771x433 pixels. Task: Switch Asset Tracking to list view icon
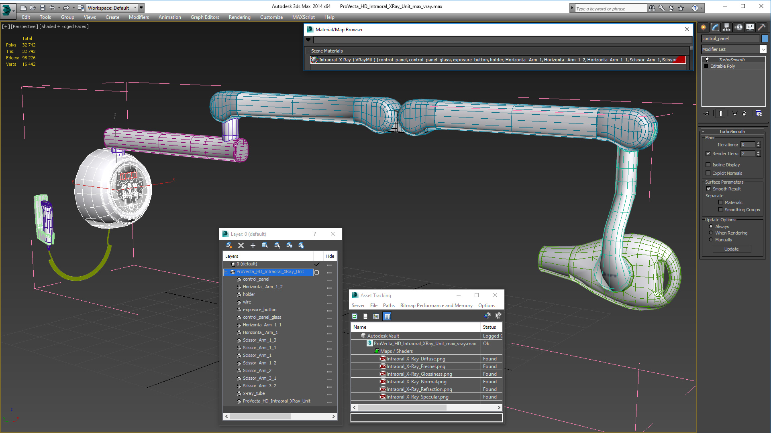365,316
